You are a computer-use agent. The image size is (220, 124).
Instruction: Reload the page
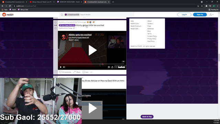pyautogui.click(x=10, y=6)
